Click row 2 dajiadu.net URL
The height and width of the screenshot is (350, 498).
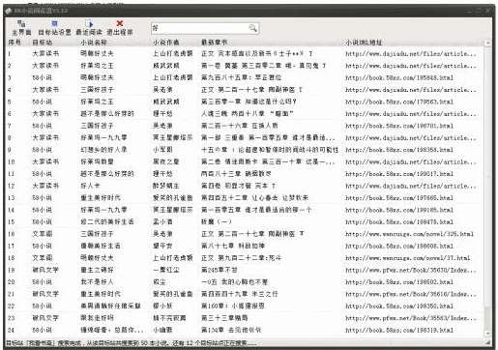click(x=411, y=66)
